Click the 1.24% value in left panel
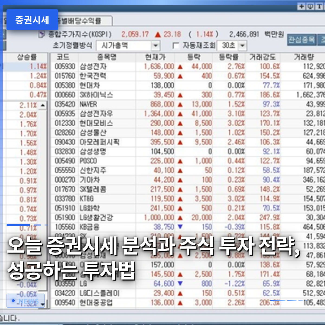This screenshot has height=325, width=325. pyautogui.click(x=38, y=76)
